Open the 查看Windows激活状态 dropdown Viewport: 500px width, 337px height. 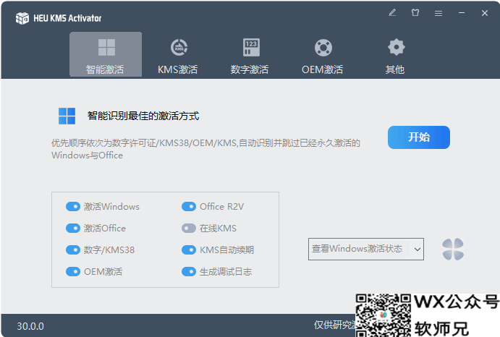tap(366, 249)
